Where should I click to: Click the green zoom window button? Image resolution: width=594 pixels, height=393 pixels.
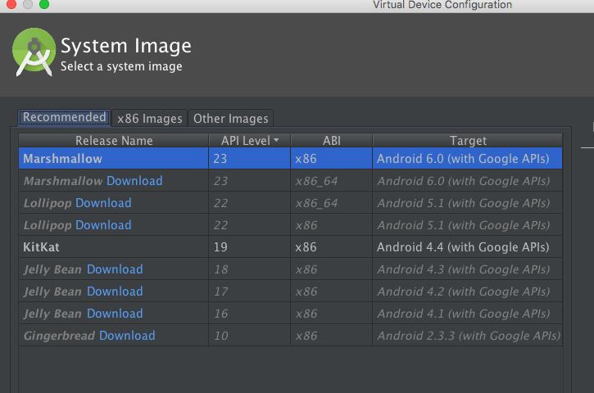[44, 4]
